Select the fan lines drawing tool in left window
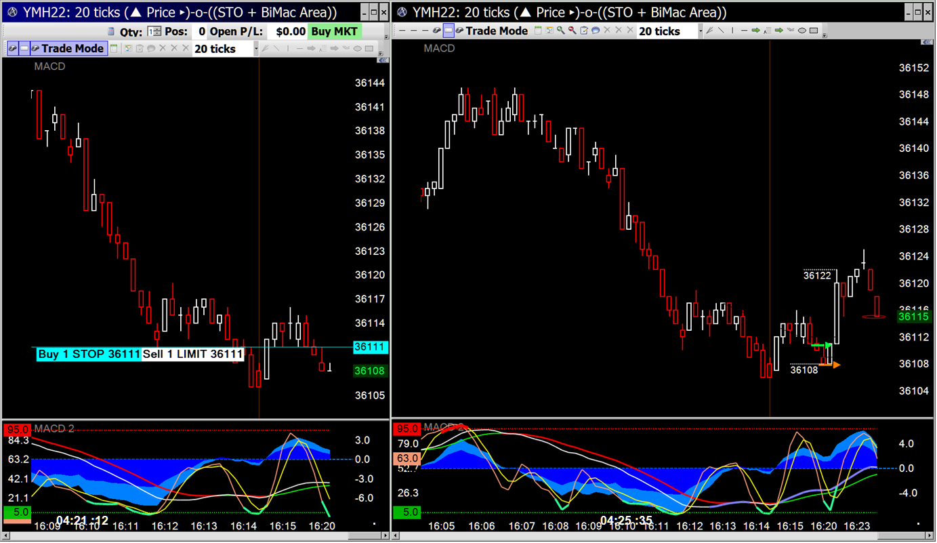This screenshot has height=543, width=937. pos(265,48)
